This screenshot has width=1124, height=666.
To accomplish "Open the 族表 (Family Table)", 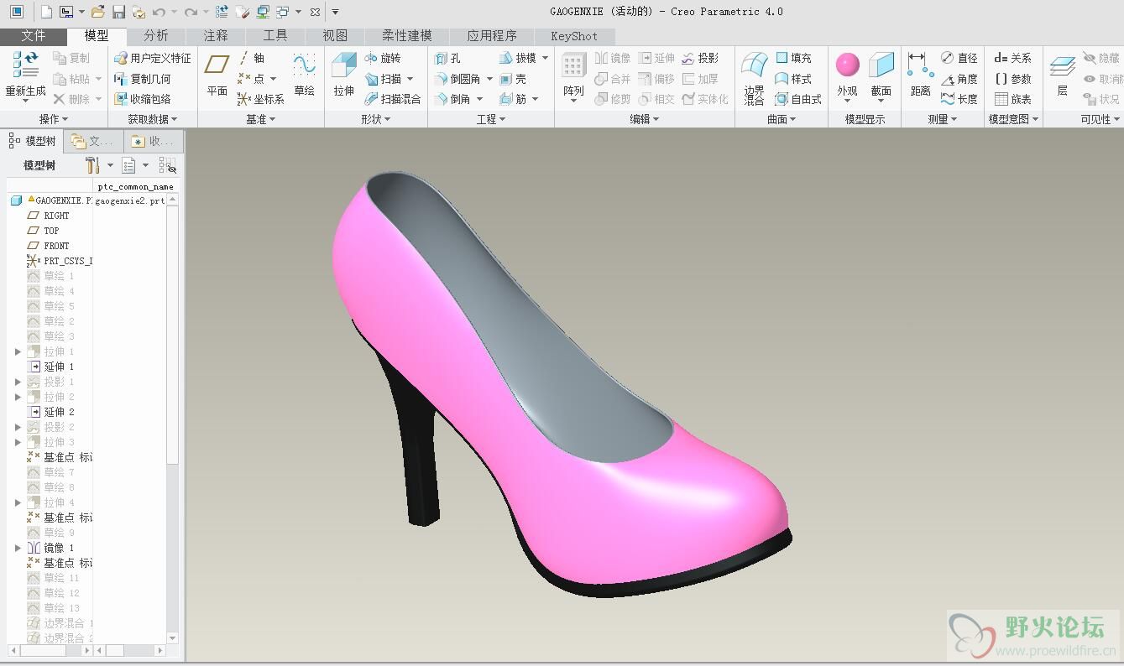I will 1013,99.
